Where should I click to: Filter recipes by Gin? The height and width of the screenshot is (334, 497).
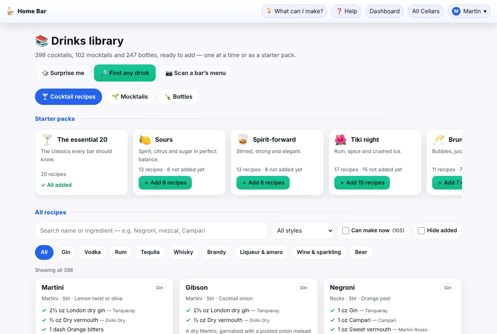(66, 252)
